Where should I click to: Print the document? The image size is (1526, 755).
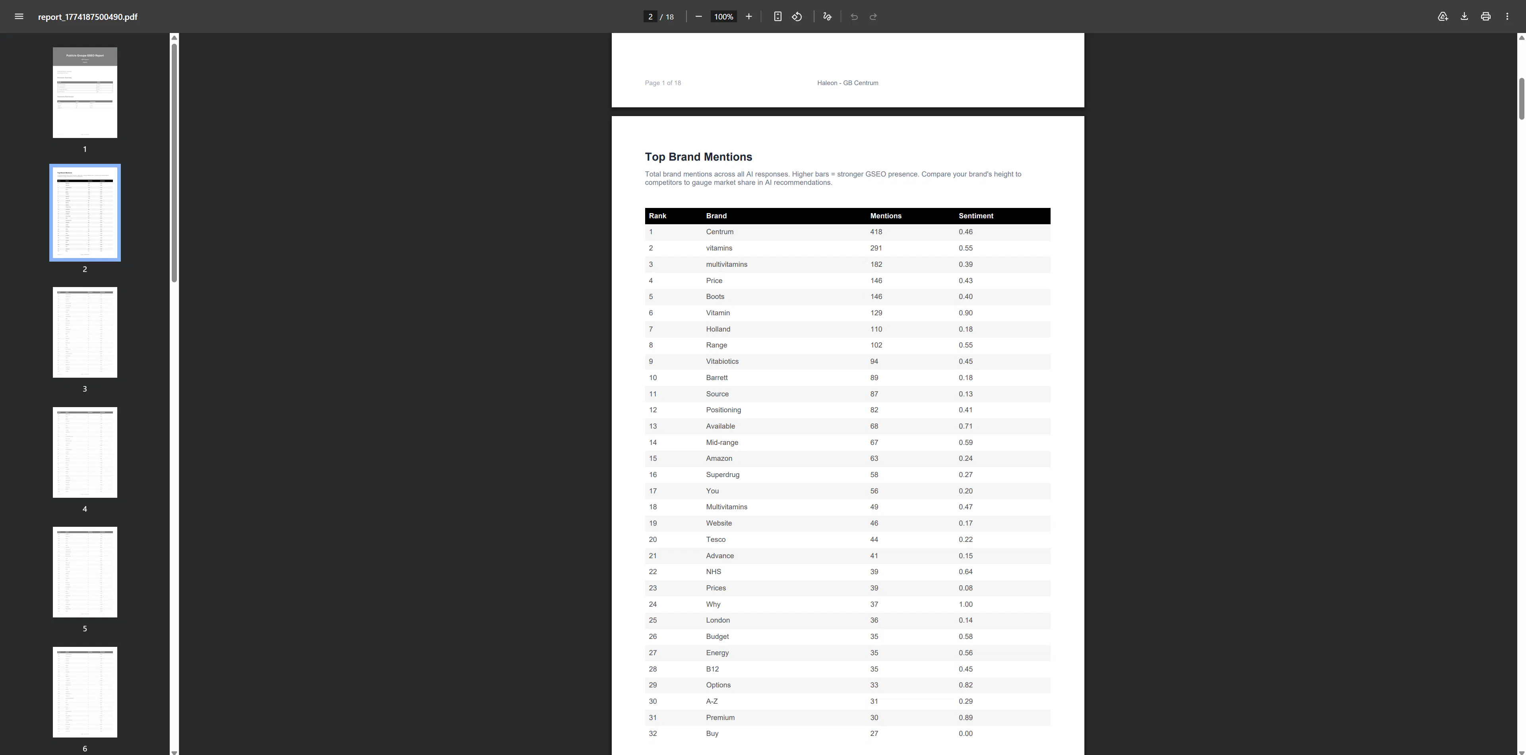(1486, 17)
